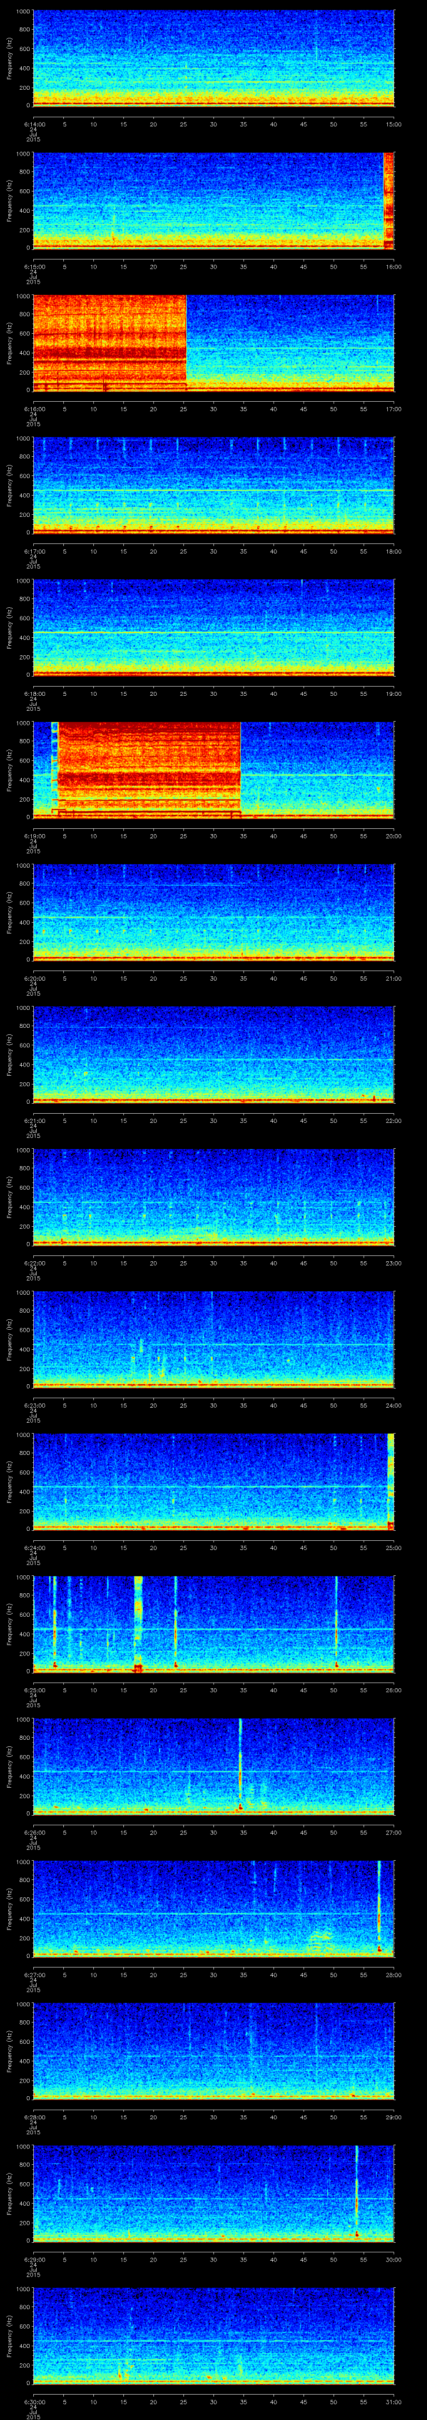Click the '21:00' end time label
The image size is (427, 2420).
click(394, 978)
